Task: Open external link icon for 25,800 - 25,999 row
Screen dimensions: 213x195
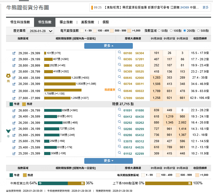Action: (x=14, y=135)
